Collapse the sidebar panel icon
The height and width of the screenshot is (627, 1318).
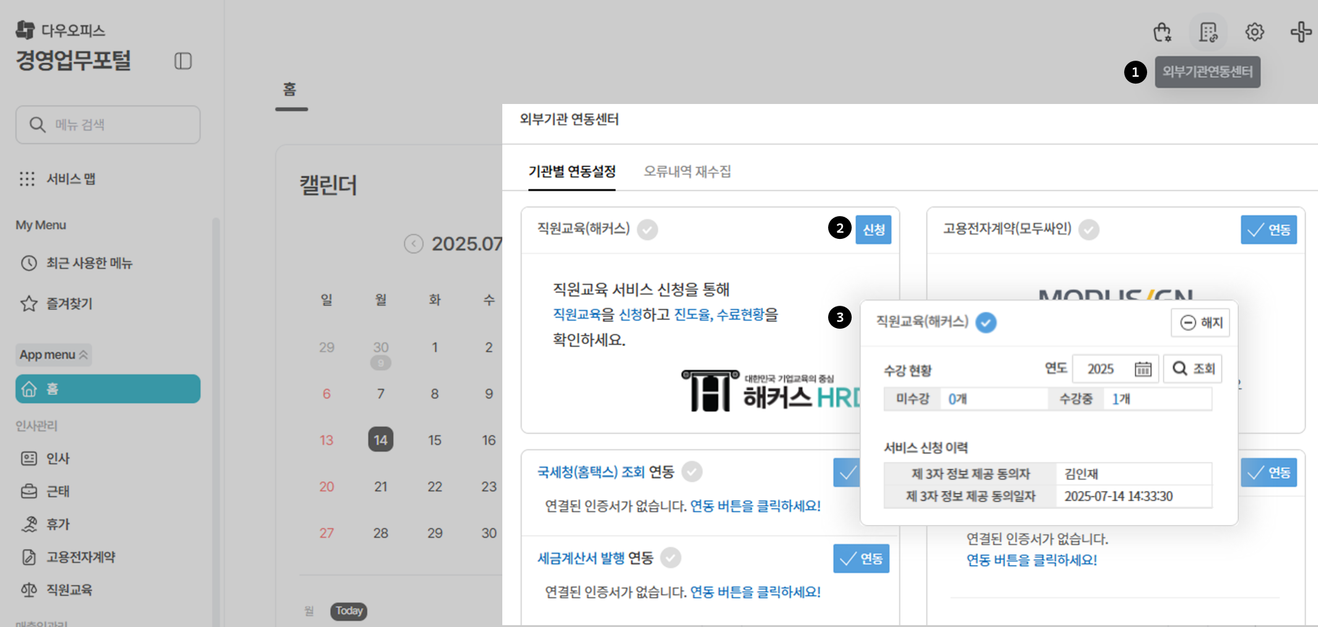coord(183,61)
